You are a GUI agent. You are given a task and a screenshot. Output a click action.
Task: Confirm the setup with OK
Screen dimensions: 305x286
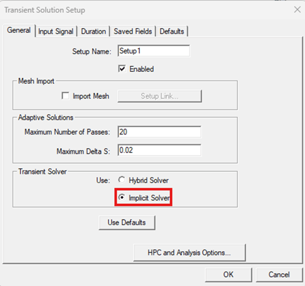[x=228, y=274]
